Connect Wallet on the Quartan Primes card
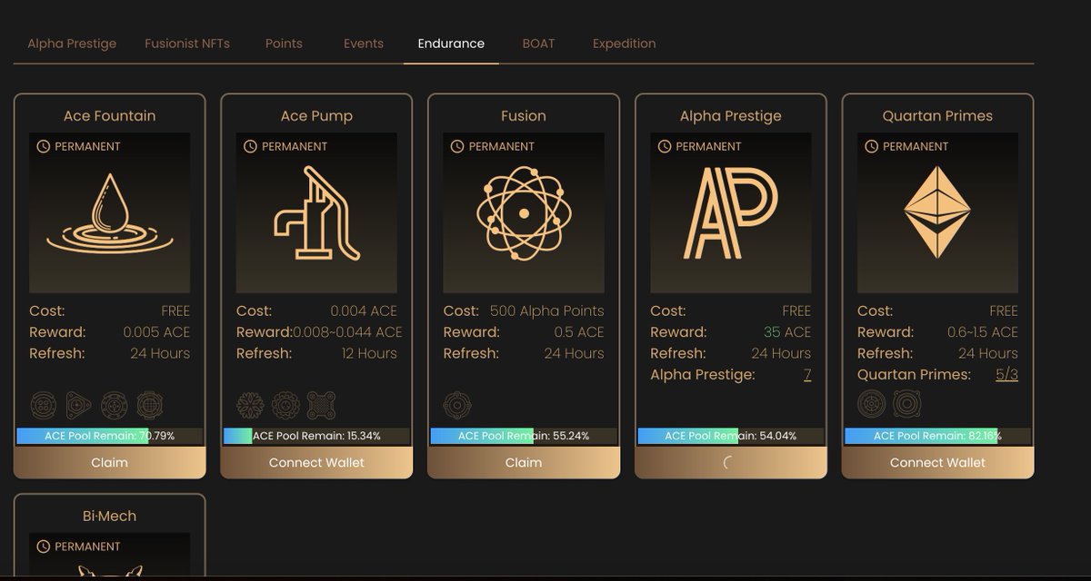The width and height of the screenshot is (1091, 581). pos(937,462)
